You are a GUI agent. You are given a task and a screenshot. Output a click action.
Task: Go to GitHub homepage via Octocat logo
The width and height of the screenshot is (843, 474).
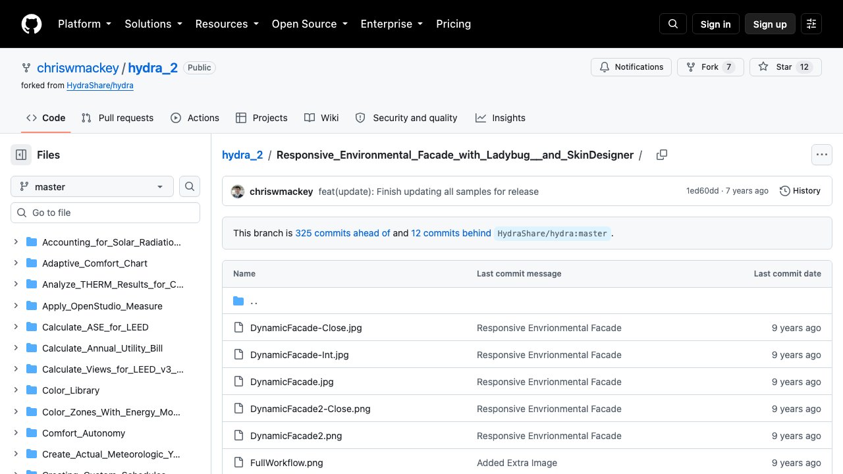[32, 24]
